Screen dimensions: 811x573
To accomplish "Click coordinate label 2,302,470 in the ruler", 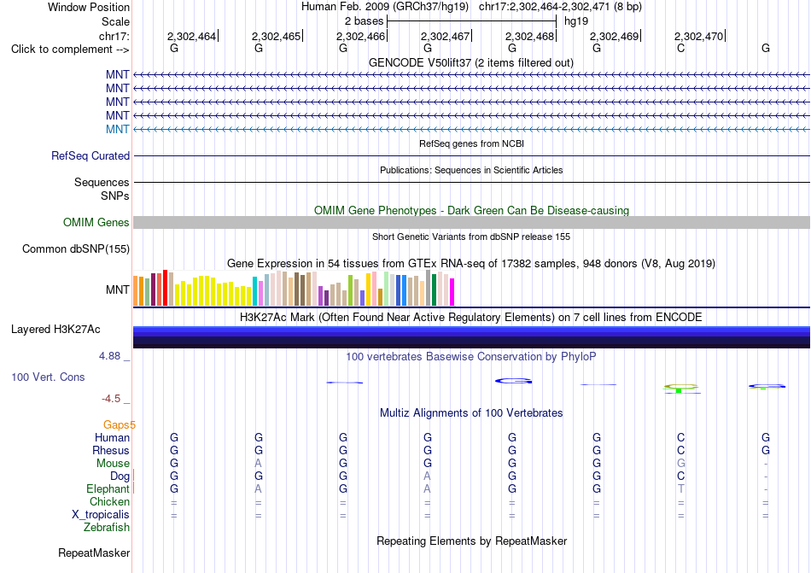I will pos(698,36).
